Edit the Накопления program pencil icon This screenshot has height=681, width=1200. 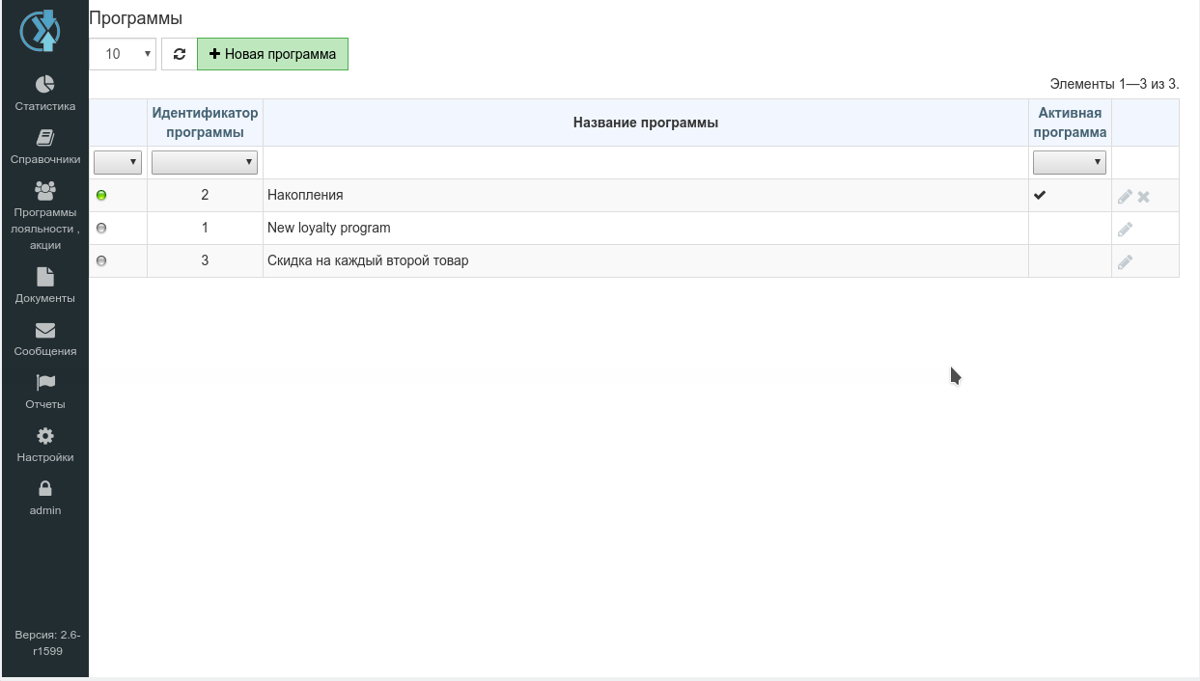point(1125,197)
